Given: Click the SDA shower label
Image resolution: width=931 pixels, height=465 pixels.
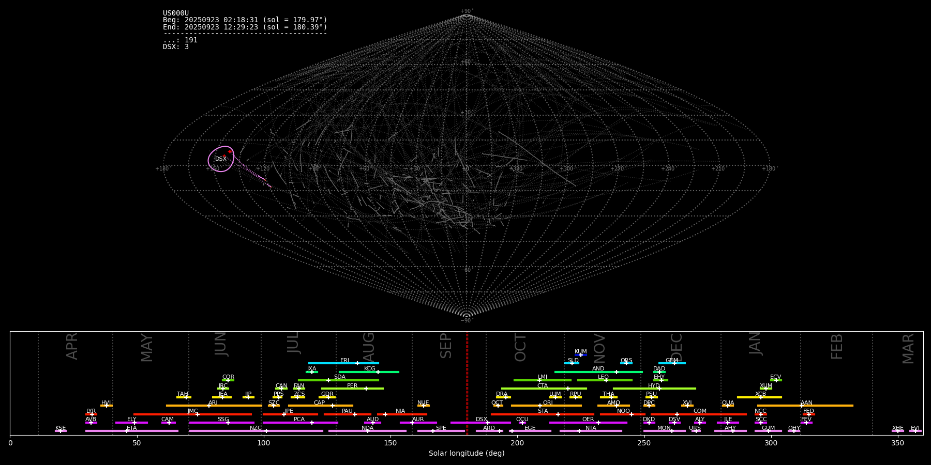Looking at the screenshot, I should coord(340,377).
